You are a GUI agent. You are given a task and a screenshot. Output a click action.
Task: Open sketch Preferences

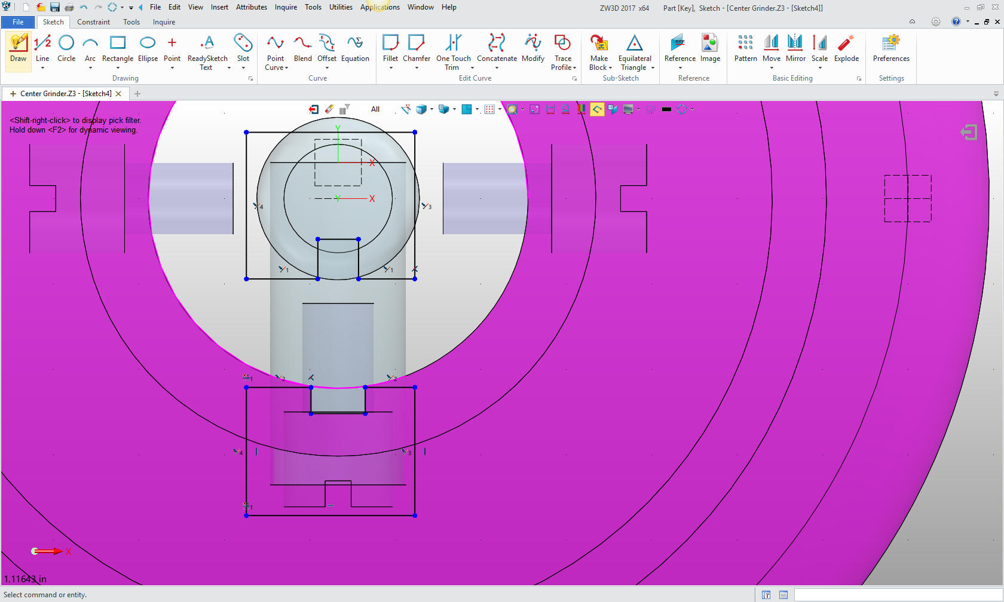pos(891,48)
